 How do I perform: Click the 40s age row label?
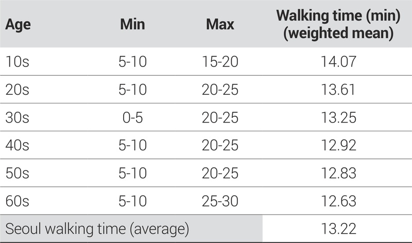tap(18, 146)
